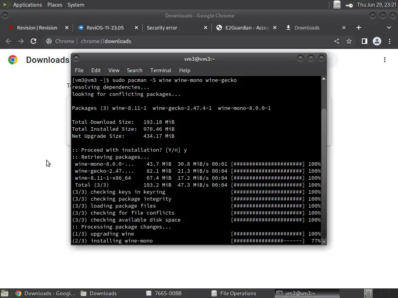Go back in Chrome history
The height and width of the screenshot is (298, 398).
pos(9,41)
